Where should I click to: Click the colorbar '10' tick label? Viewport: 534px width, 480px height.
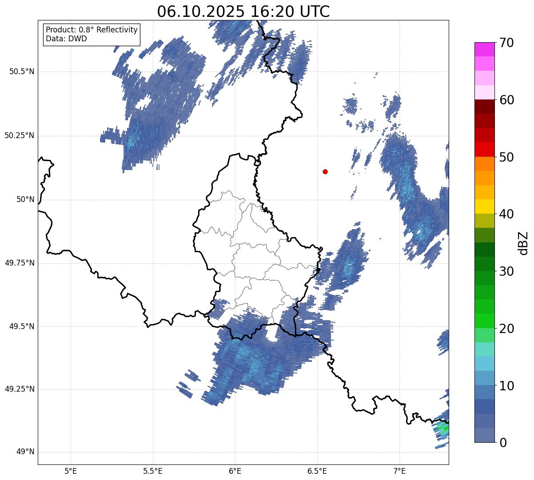tap(506, 385)
